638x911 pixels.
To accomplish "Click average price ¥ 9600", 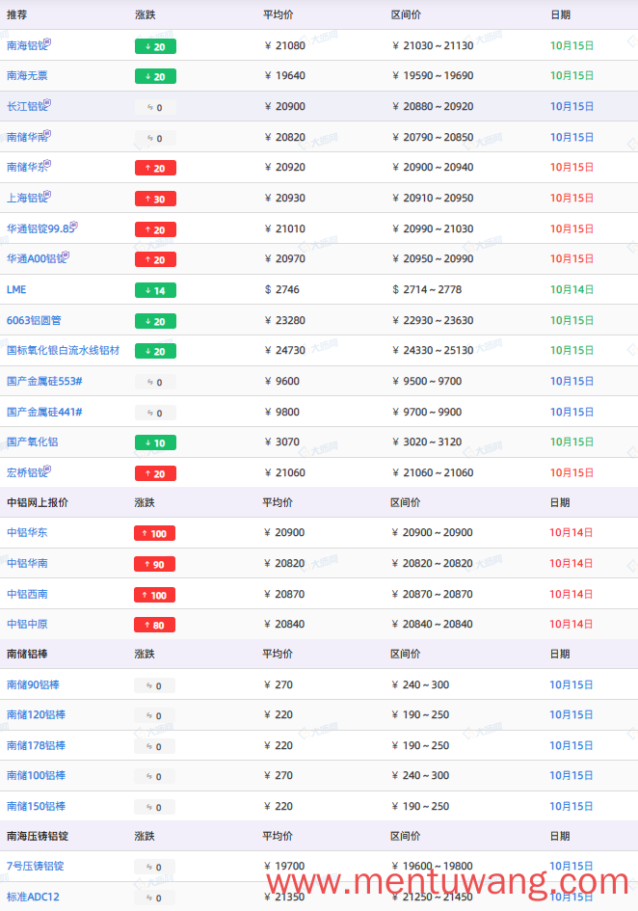I will (x=281, y=381).
